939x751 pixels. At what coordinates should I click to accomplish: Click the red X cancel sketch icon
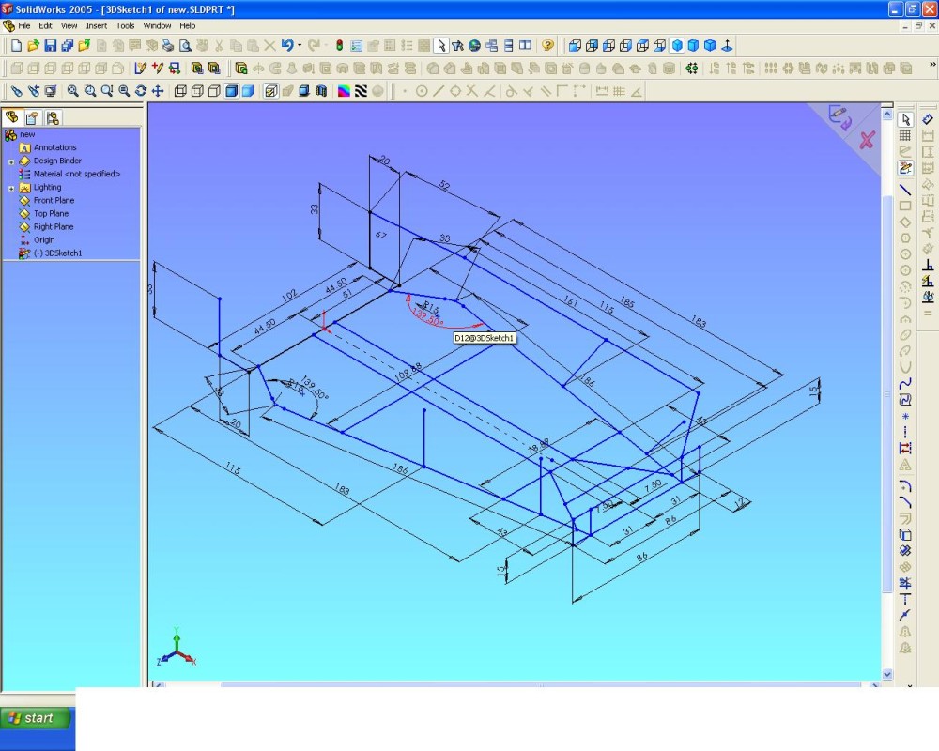point(867,140)
